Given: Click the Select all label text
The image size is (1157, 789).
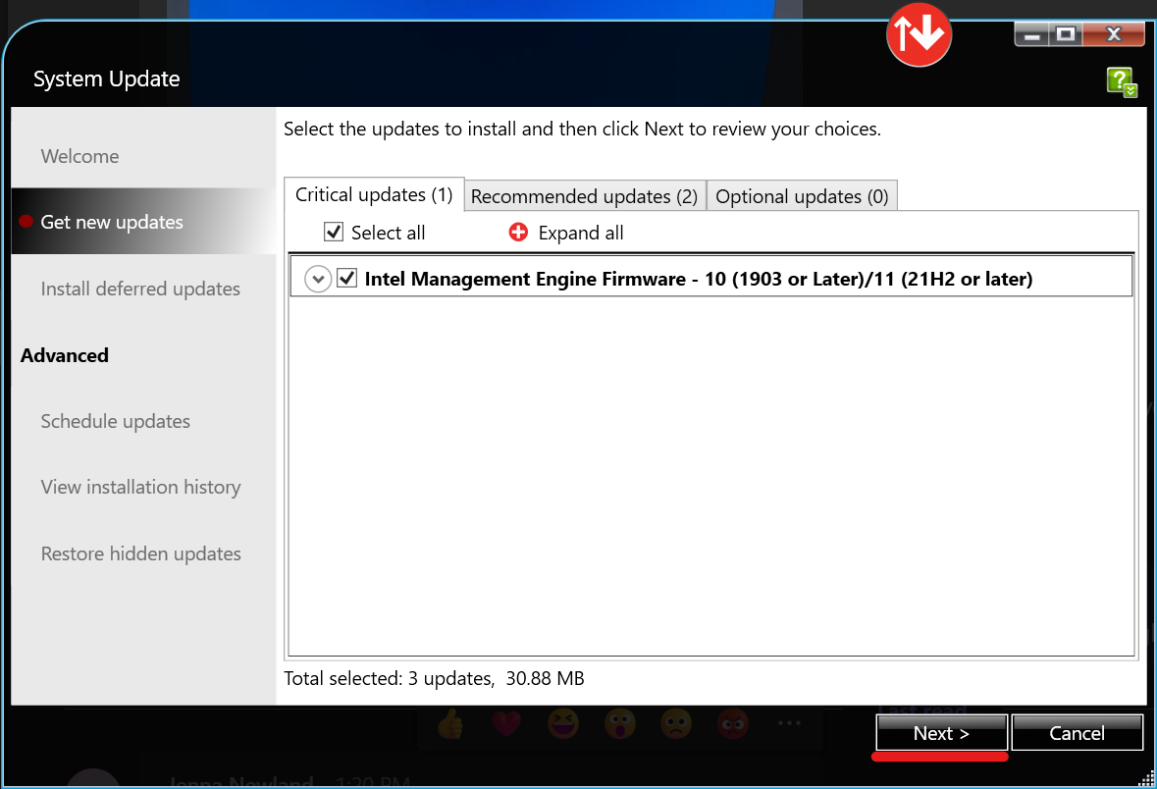Looking at the screenshot, I should [x=389, y=234].
